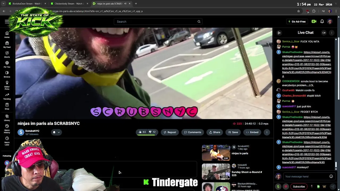This screenshot has width=340, height=191.
Task: Open For You in sidebar
Action: click(x=7, y=64)
